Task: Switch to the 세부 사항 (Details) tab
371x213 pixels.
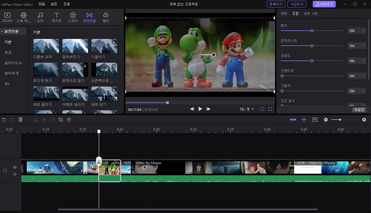Action: tap(311, 13)
